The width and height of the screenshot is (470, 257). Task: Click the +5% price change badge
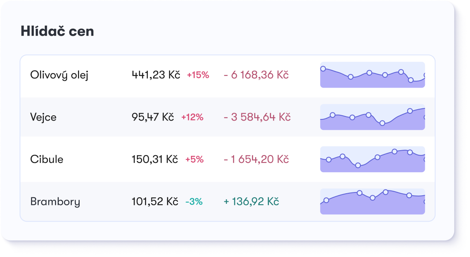click(194, 159)
